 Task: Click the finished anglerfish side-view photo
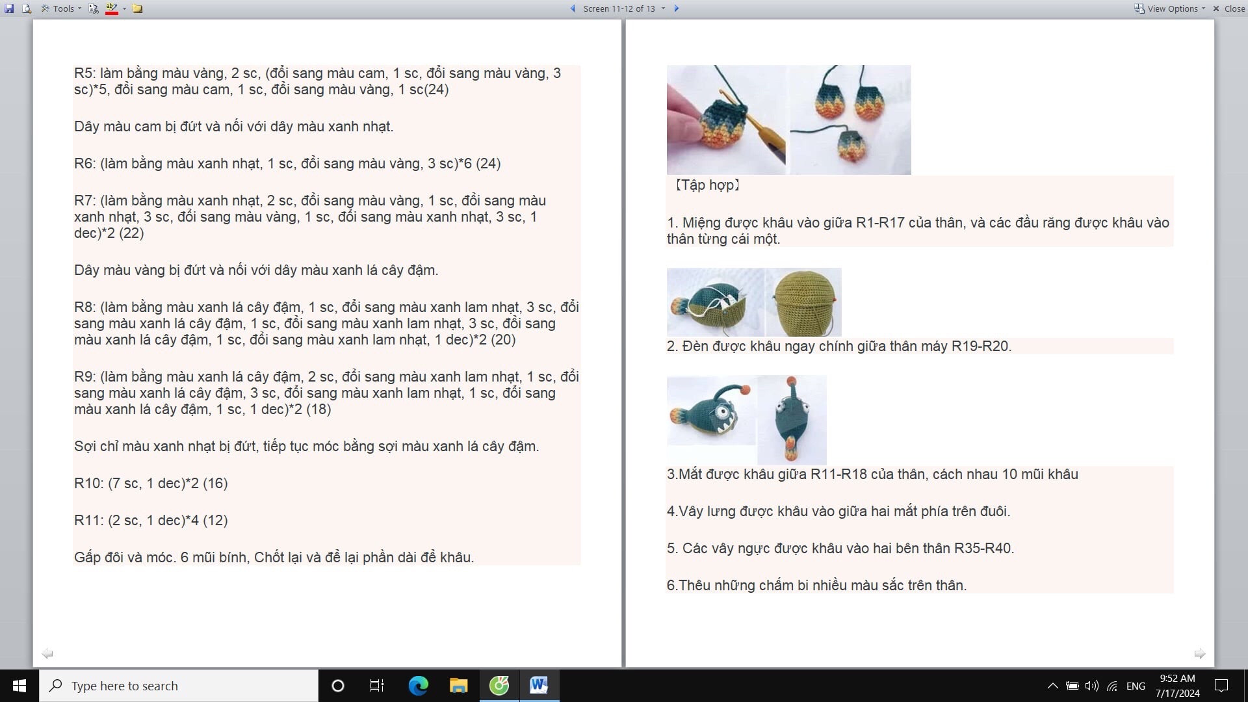click(711, 411)
